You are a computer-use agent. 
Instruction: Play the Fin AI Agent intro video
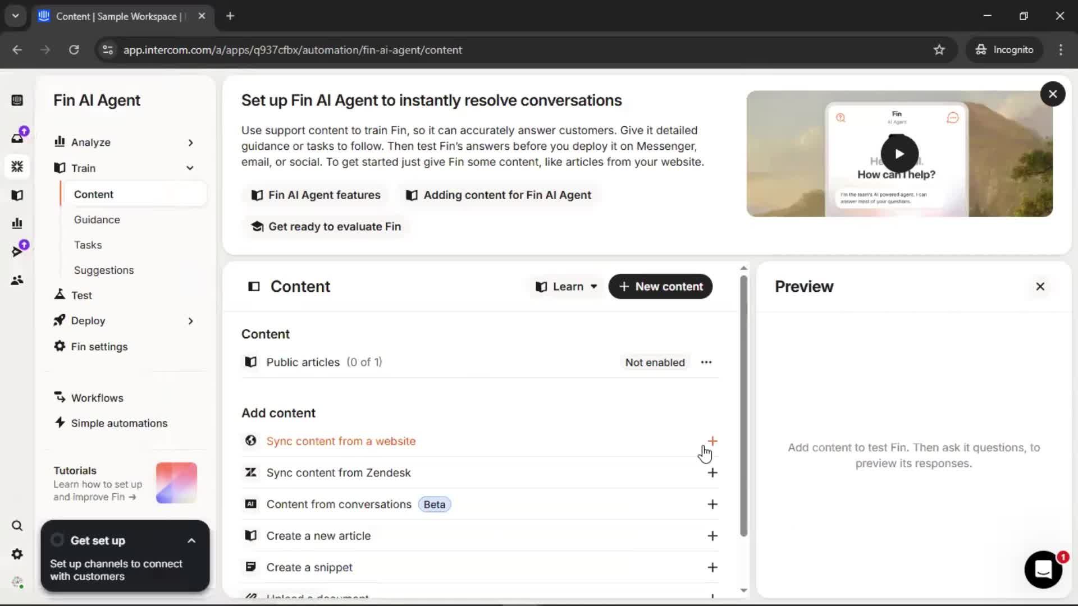(x=899, y=154)
